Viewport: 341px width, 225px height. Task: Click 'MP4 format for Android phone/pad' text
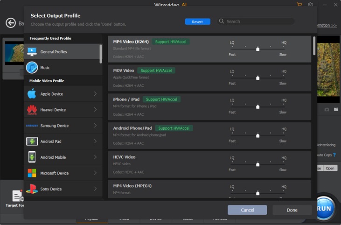pyautogui.click(x=139, y=135)
